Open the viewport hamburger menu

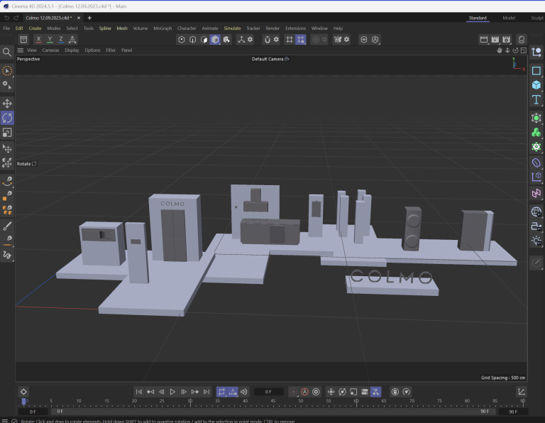[20, 50]
